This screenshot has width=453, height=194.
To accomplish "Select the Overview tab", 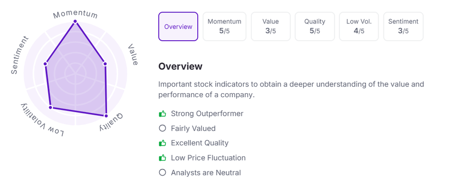I will pos(178,27).
